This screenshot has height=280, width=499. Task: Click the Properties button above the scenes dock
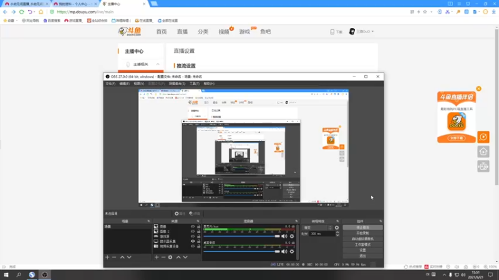(180, 213)
